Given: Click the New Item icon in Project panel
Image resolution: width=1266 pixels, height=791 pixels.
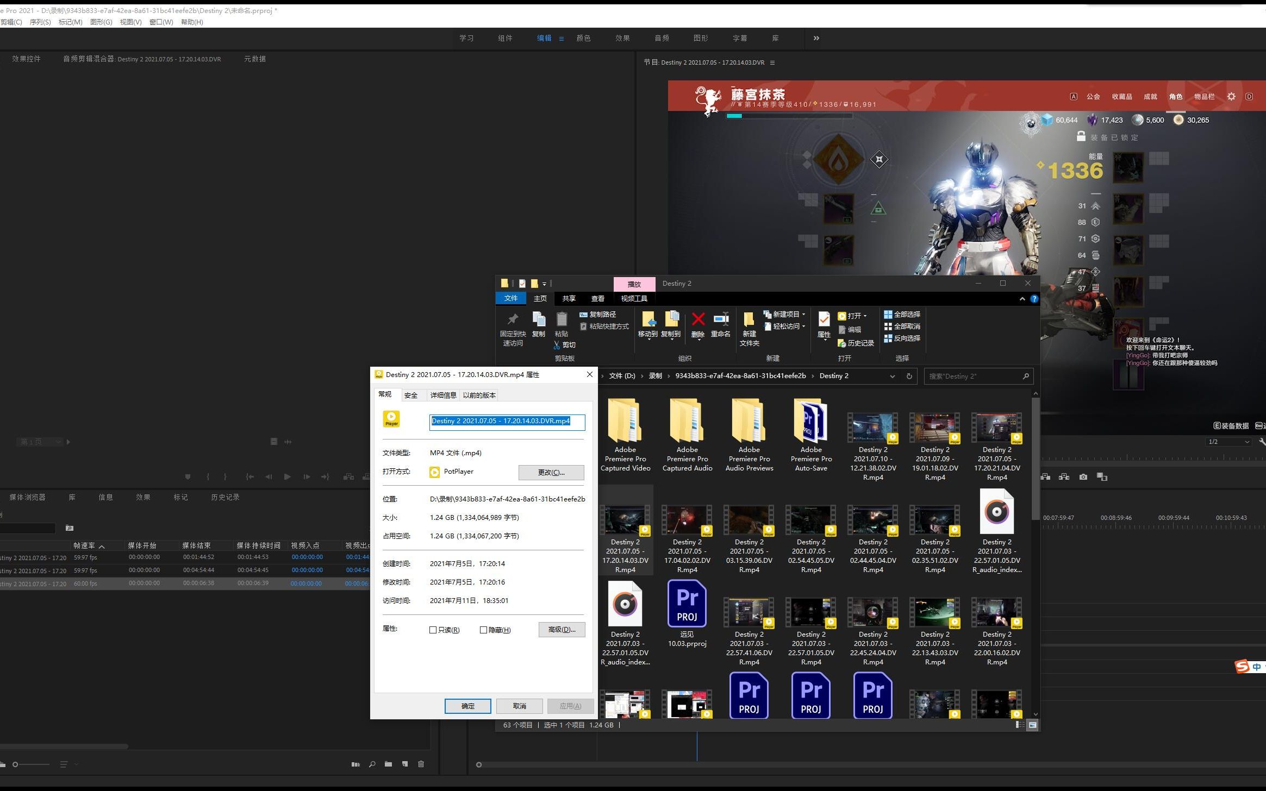Looking at the screenshot, I should tap(405, 764).
